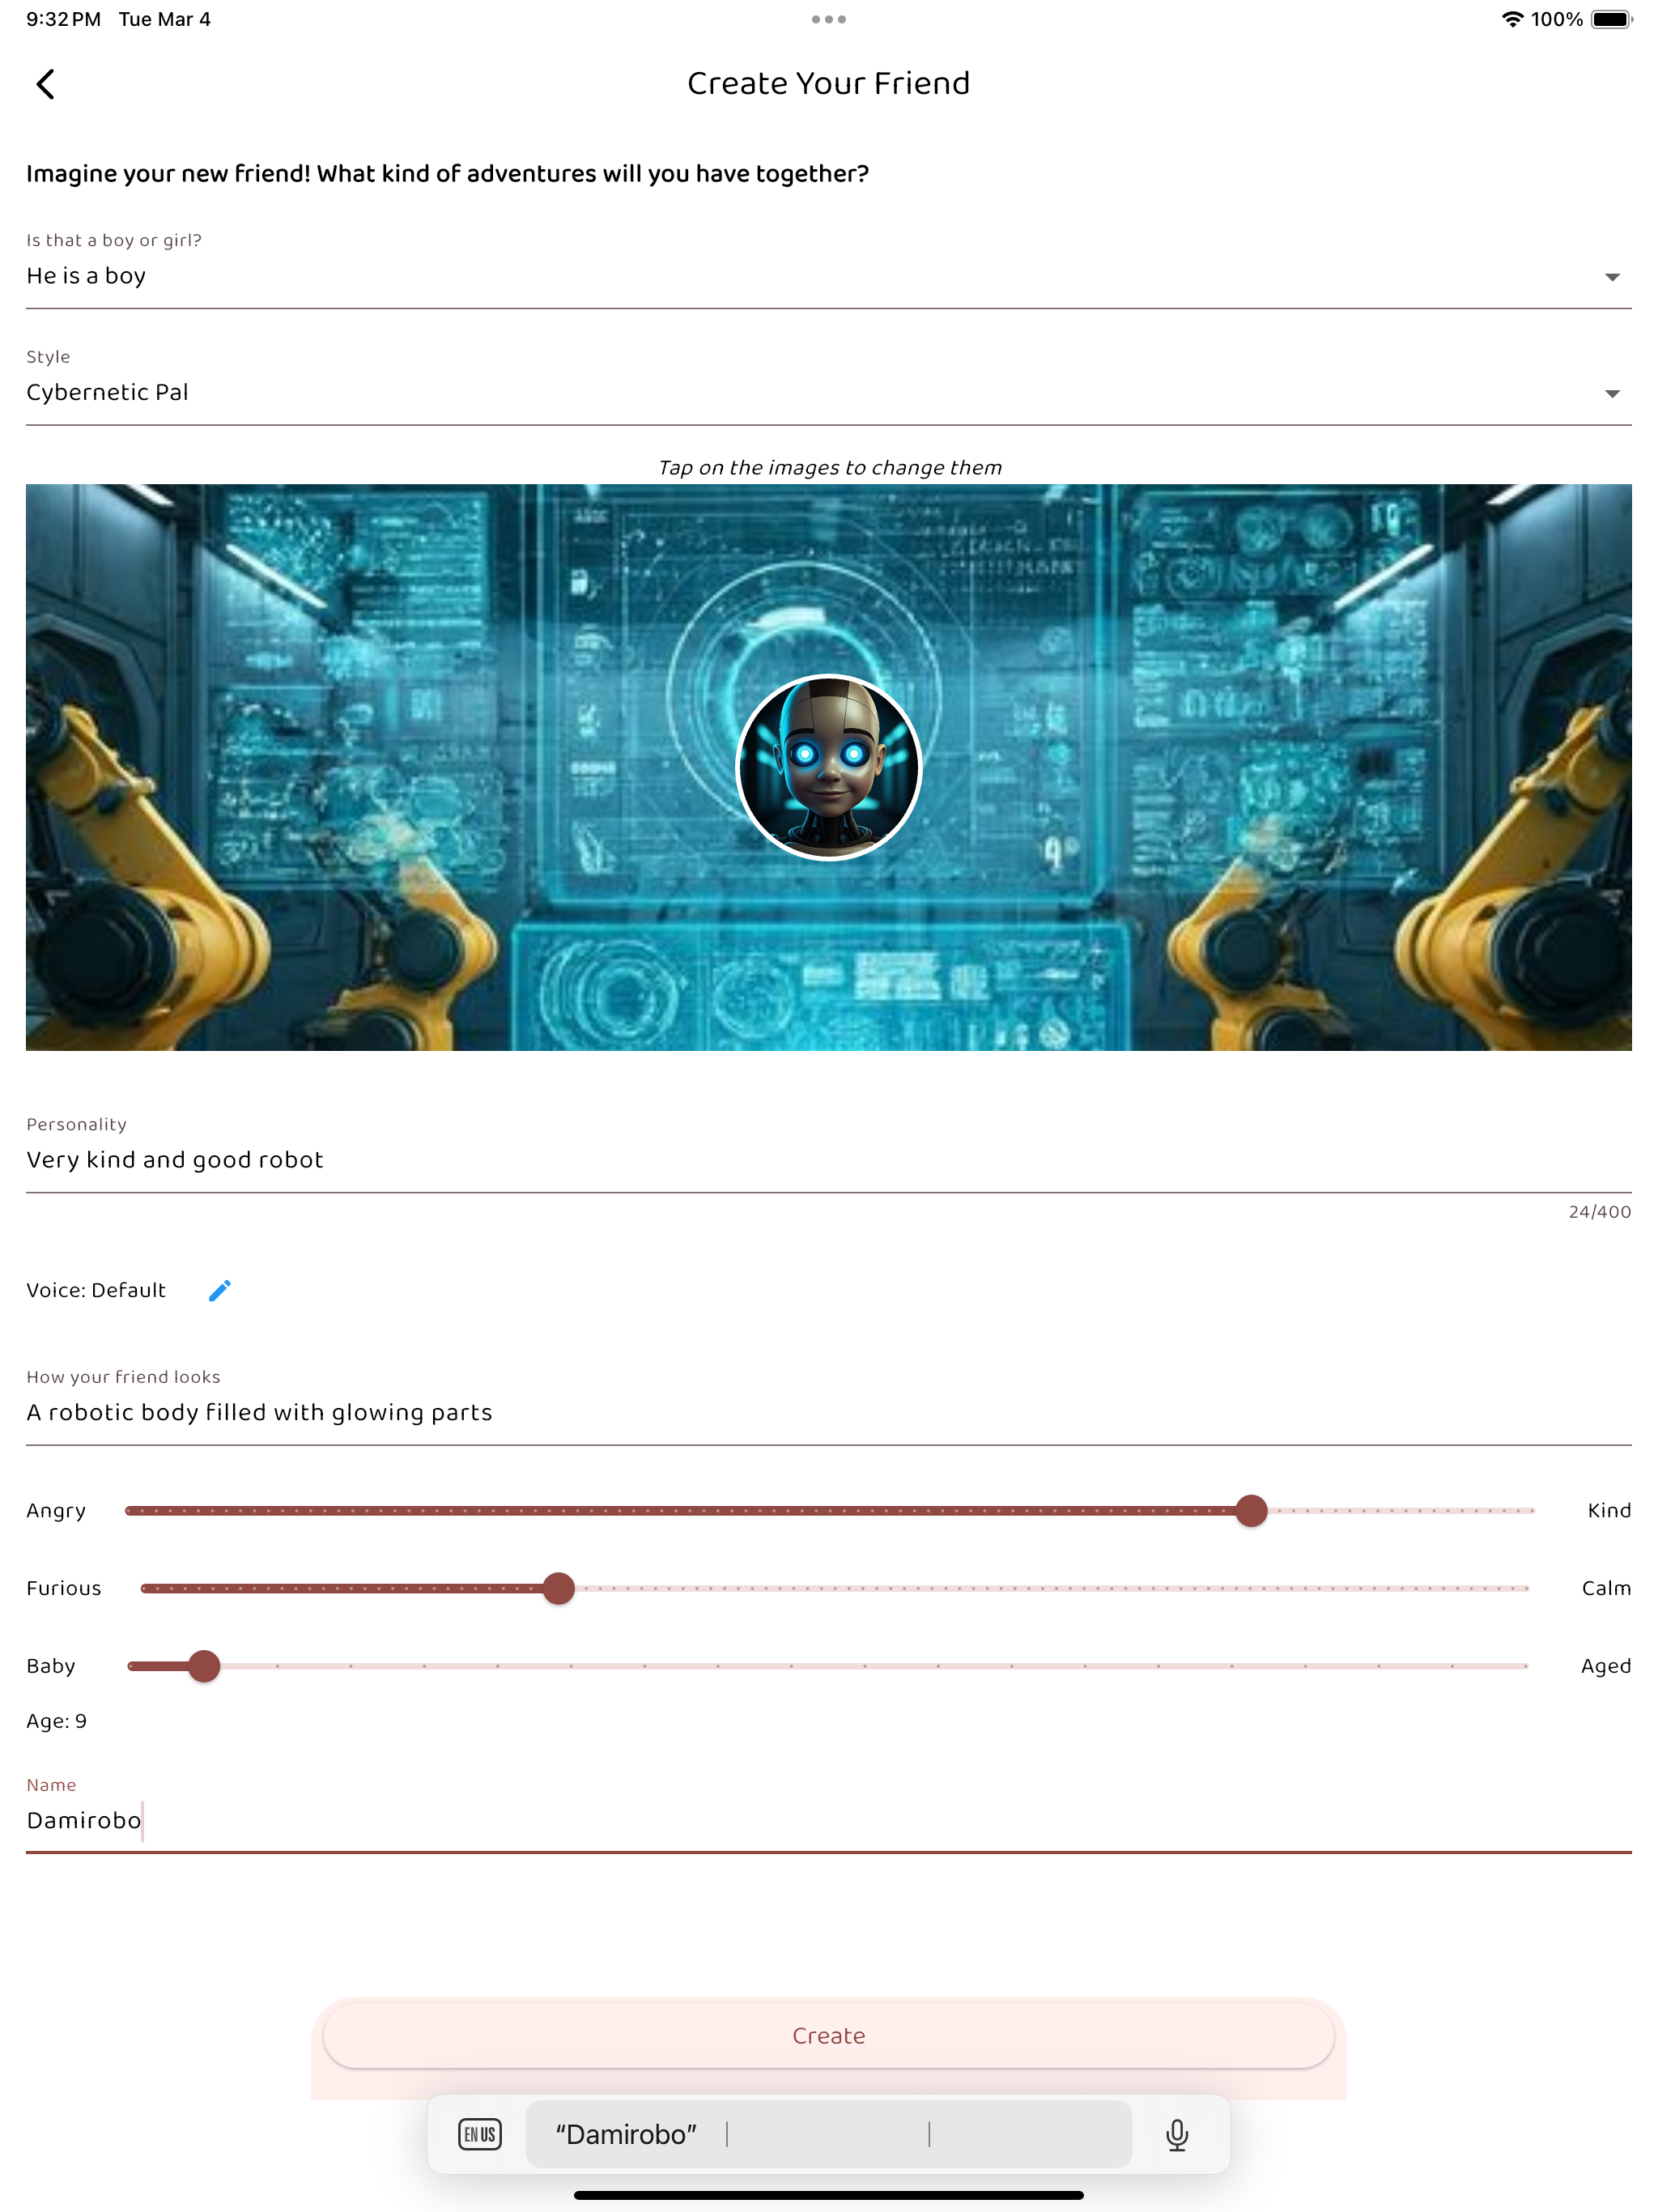The image size is (1658, 2212).
Task: Expand the Style dropdown arrow
Action: click(1612, 393)
